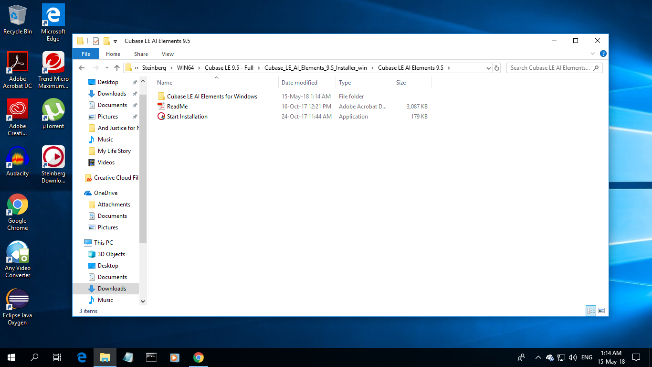652x367 pixels.
Task: Expand the hidden breadcrumb path chevrons
Action: click(x=137, y=68)
